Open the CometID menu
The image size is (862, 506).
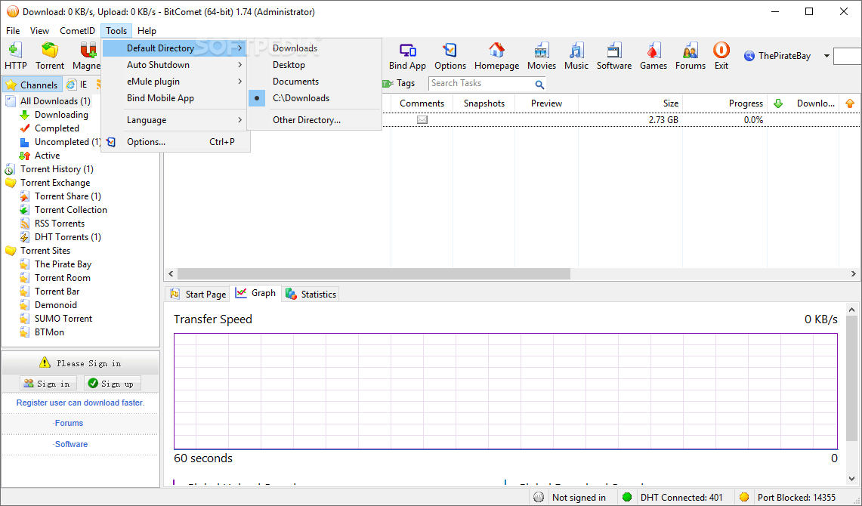click(78, 31)
